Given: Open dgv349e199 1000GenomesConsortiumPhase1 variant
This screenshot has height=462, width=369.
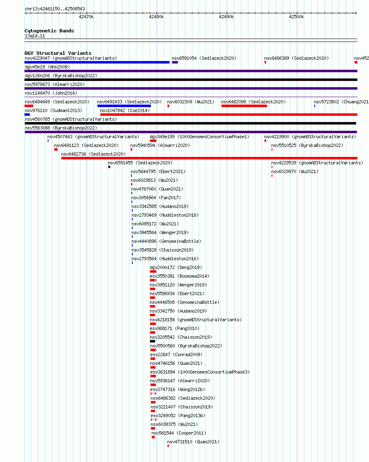Looking at the screenshot, I should point(199,137).
